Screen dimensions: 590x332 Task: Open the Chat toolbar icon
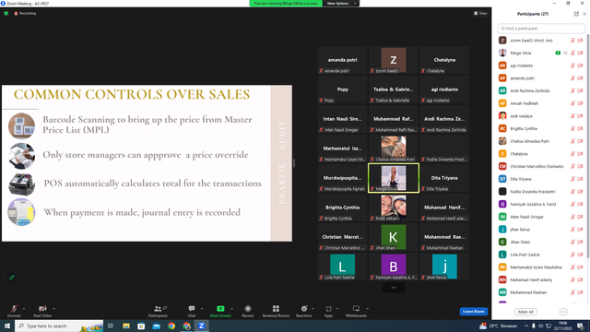[192, 309]
